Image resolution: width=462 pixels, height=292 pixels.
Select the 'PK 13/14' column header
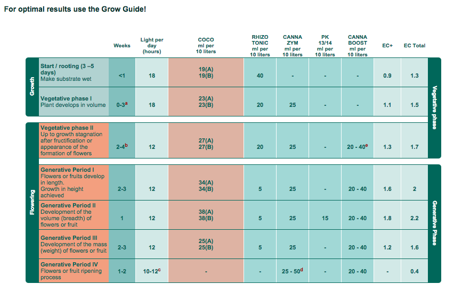coord(325,46)
